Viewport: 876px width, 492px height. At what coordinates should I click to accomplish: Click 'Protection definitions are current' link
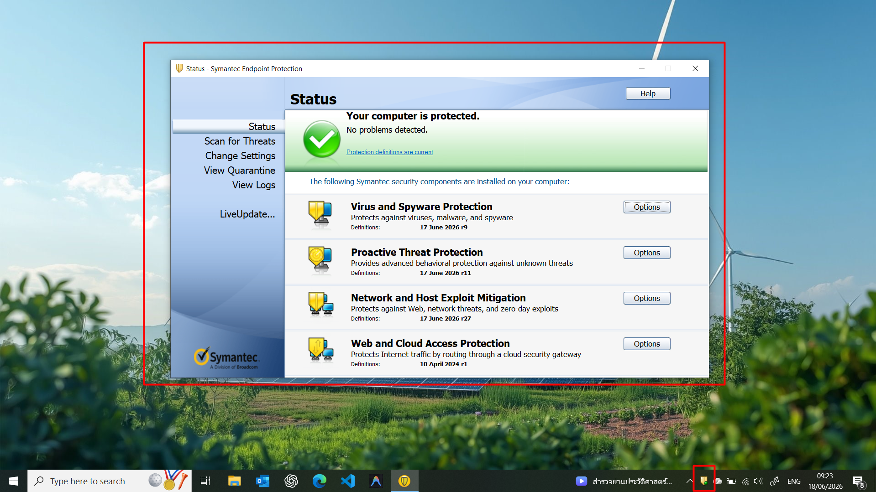tap(389, 152)
